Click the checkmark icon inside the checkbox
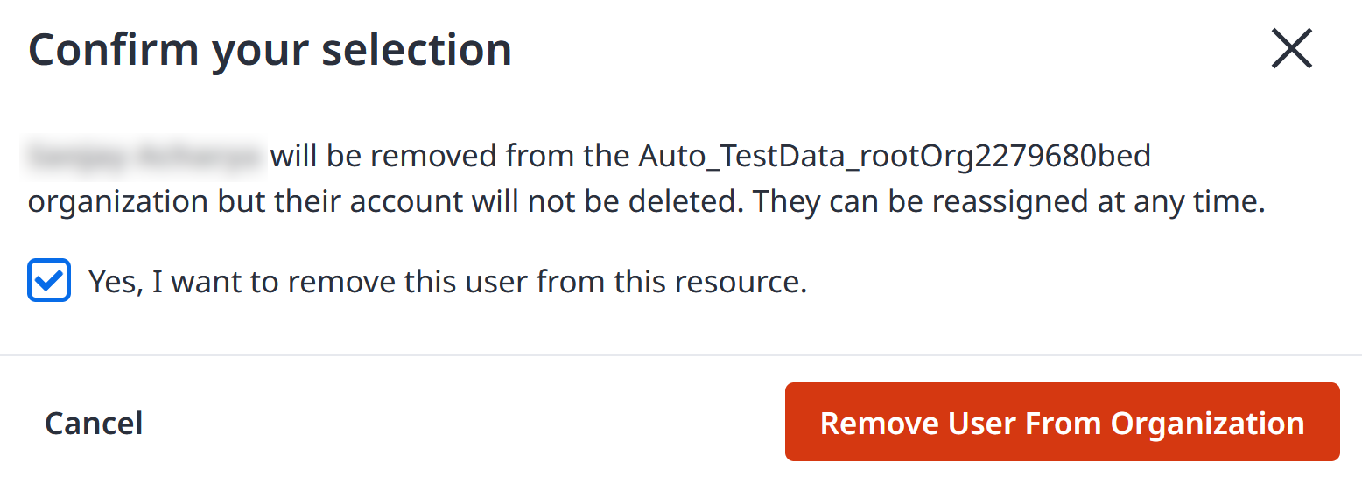Screen dimensions: 1362x477 coord(49,281)
